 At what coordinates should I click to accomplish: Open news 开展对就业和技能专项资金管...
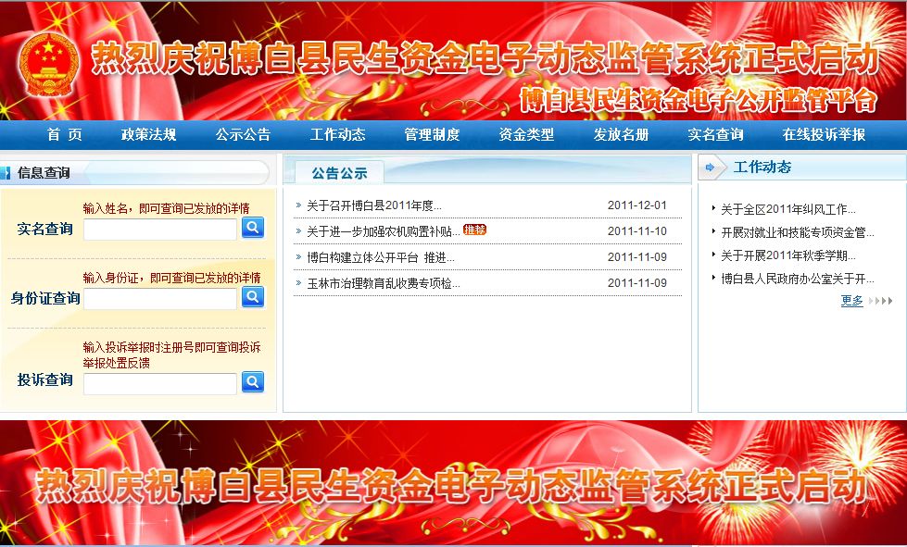click(x=798, y=232)
